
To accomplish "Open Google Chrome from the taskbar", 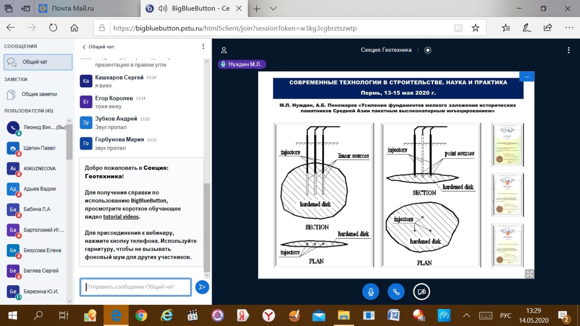I will (141, 315).
